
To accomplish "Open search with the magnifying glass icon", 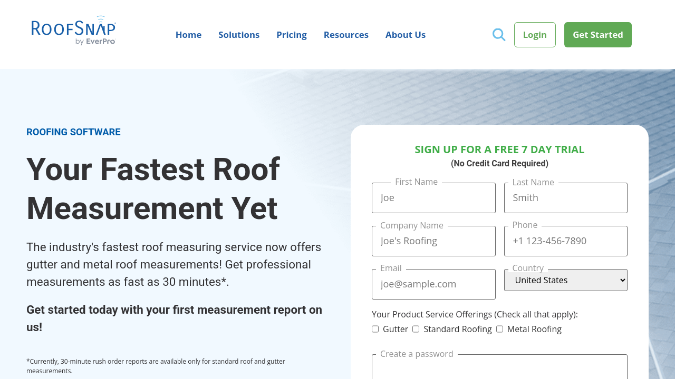I will tap(499, 35).
